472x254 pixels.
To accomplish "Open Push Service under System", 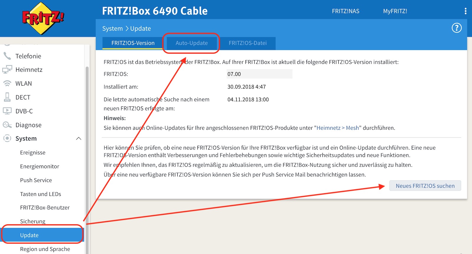I will pos(36,180).
